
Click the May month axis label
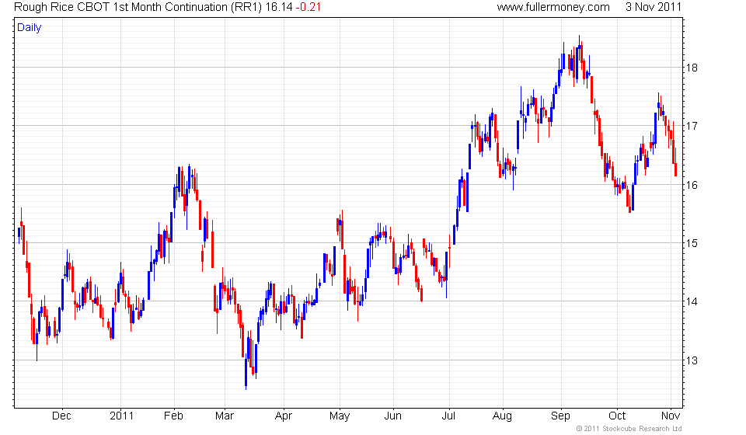[340, 416]
